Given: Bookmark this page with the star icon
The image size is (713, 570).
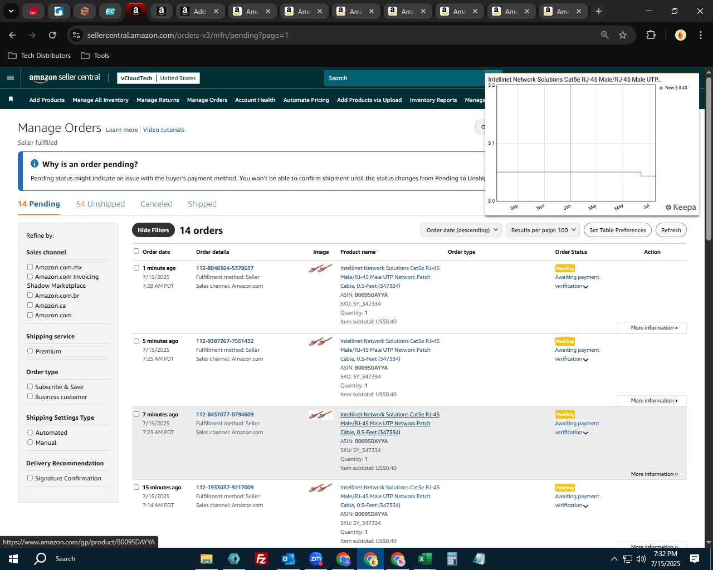Looking at the screenshot, I should tap(623, 35).
